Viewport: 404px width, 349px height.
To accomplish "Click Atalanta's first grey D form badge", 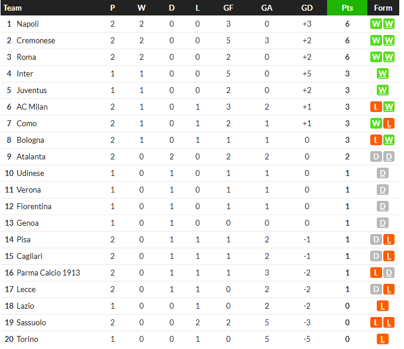I will pos(376,156).
